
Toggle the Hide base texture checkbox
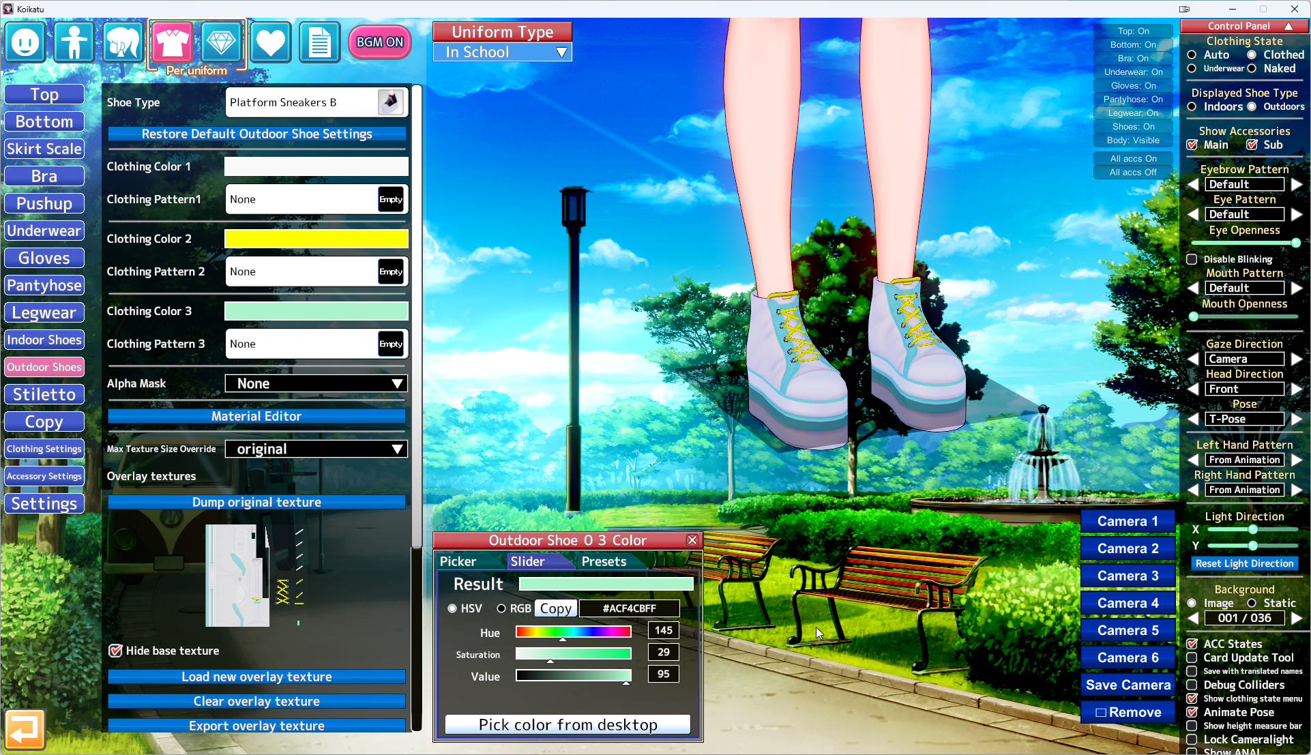click(x=116, y=651)
